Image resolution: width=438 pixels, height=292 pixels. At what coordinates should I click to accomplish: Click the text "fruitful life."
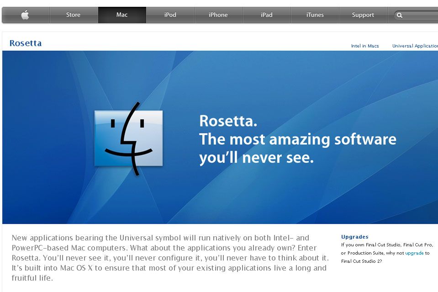32,278
